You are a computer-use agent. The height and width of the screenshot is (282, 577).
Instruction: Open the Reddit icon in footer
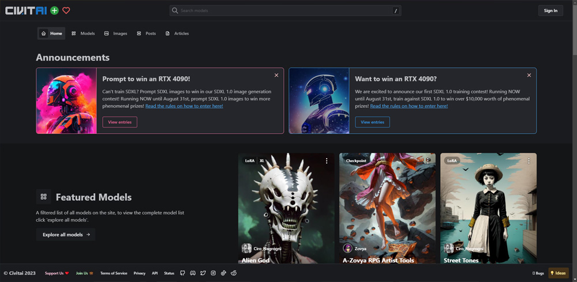[x=234, y=273]
